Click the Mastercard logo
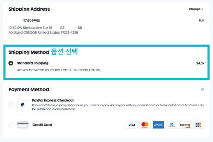 point(145,125)
